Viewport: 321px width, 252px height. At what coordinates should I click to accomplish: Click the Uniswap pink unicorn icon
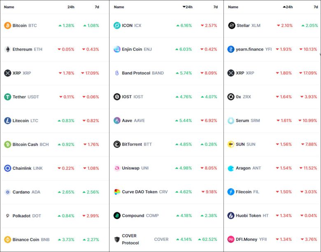[x=117, y=168]
